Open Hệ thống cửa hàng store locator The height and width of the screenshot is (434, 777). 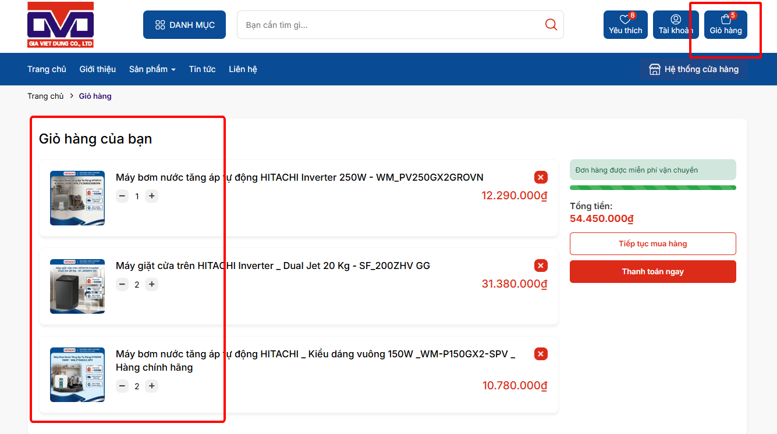pos(694,69)
